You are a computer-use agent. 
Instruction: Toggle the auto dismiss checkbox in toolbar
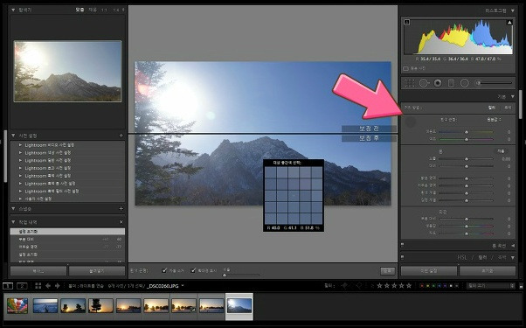coord(164,270)
